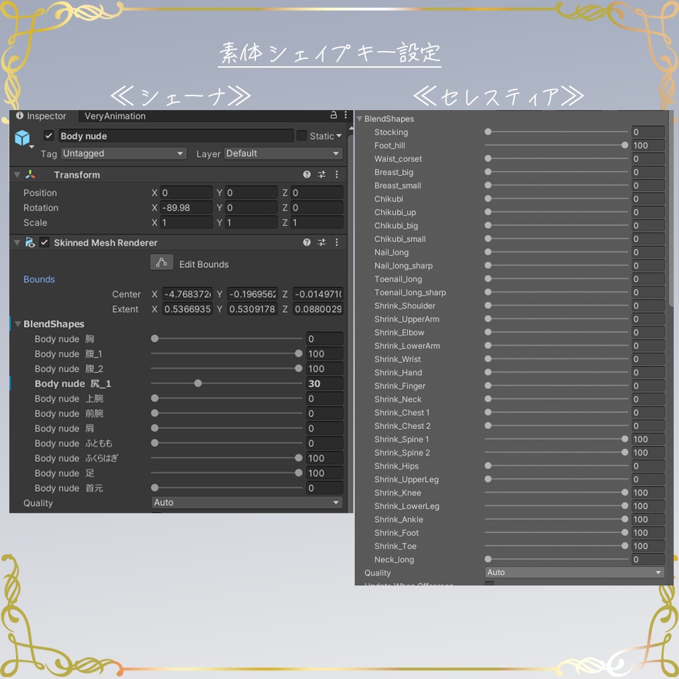
Task: Click the blue cube icon beside Body nude
Action: 23,138
